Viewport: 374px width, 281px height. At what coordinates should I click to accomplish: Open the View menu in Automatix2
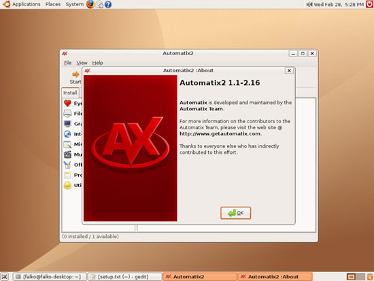[x=82, y=63]
